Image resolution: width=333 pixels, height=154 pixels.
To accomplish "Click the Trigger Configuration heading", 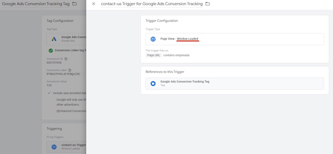I will 162,21.
